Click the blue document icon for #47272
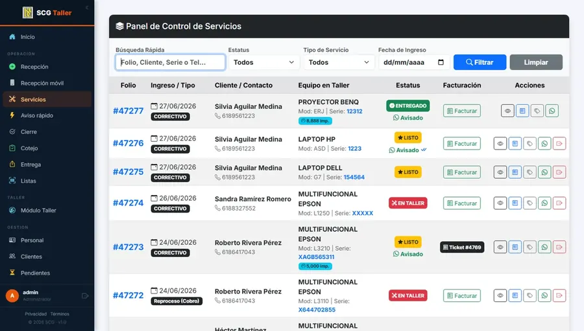Screen dimensions: 584x331 coord(515,295)
